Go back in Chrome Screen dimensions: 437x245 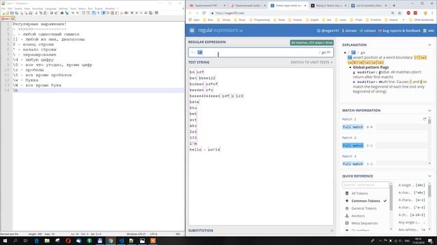pyautogui.click(x=191, y=13)
